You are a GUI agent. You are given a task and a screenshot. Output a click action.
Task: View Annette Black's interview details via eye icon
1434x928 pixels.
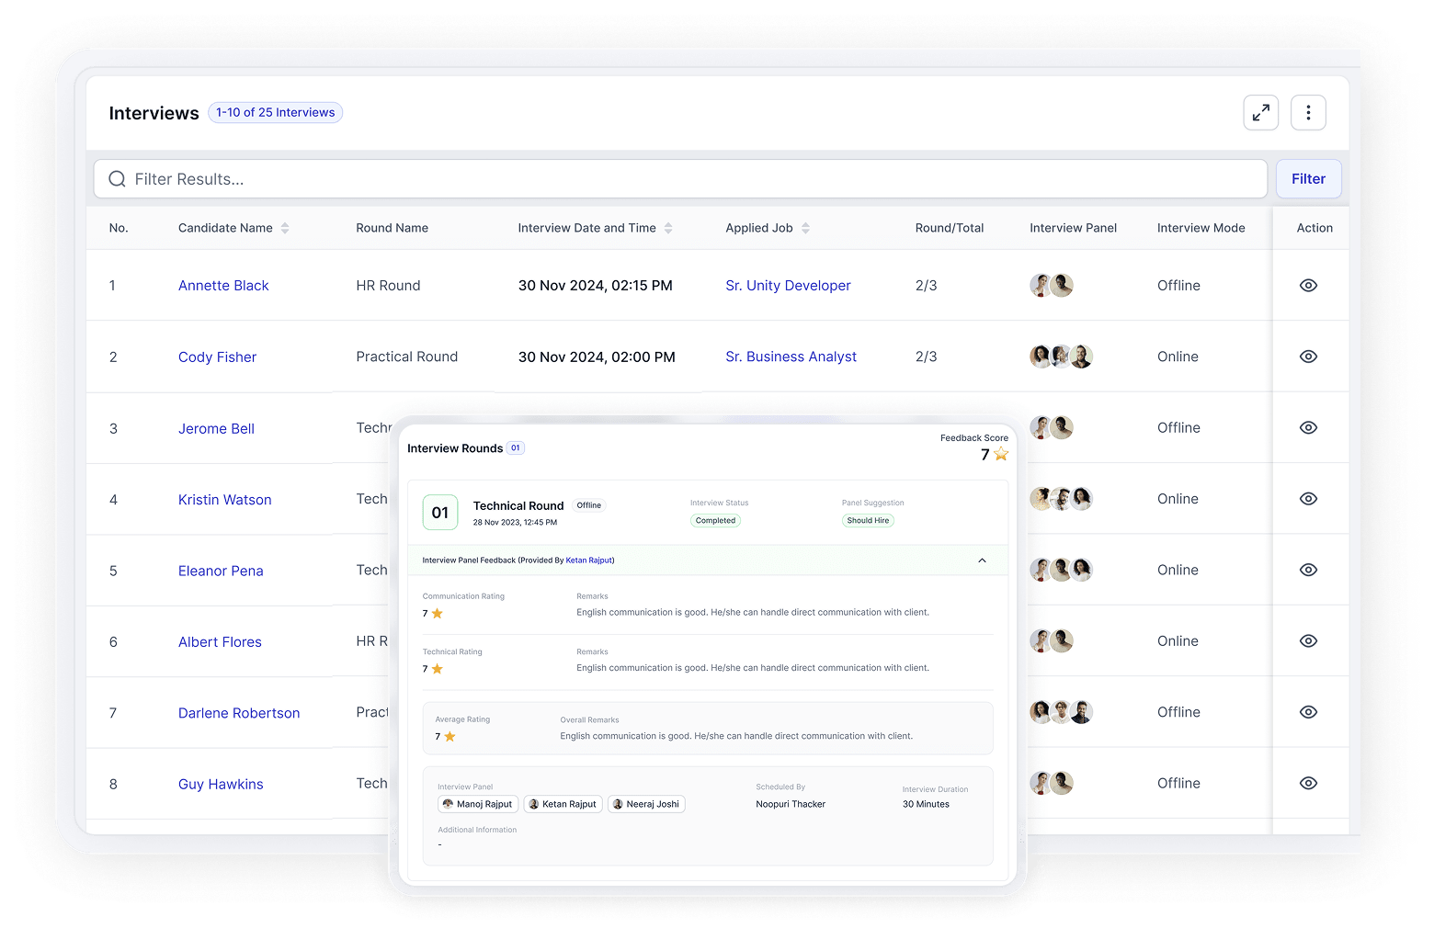1308,285
